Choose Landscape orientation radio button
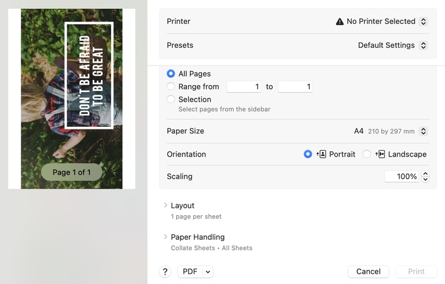The width and height of the screenshot is (445, 284). coord(367,154)
